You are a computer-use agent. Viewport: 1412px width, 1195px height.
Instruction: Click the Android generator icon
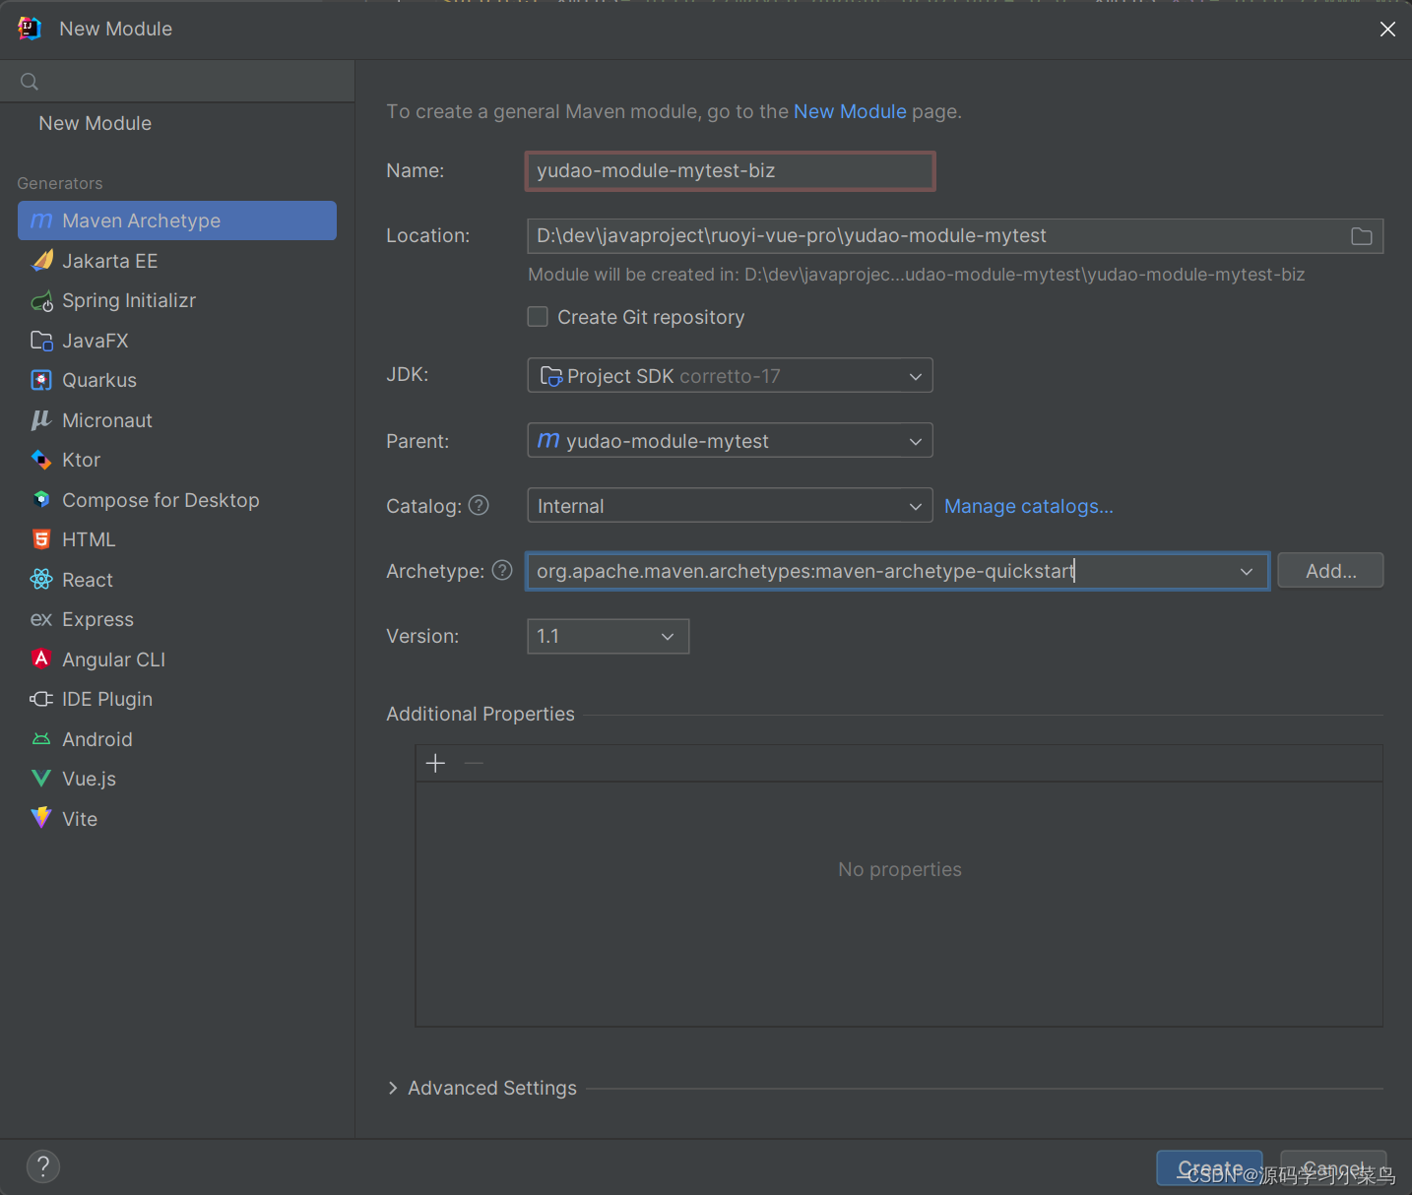point(41,739)
